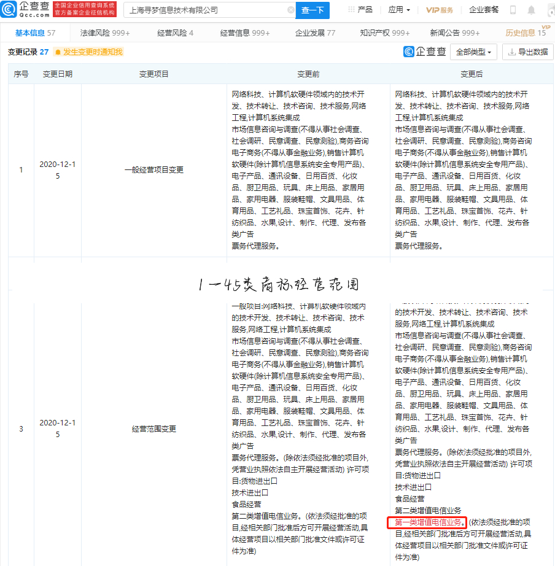Switch to the 历史信息 tab
This screenshot has width=555, height=566.
(x=526, y=33)
